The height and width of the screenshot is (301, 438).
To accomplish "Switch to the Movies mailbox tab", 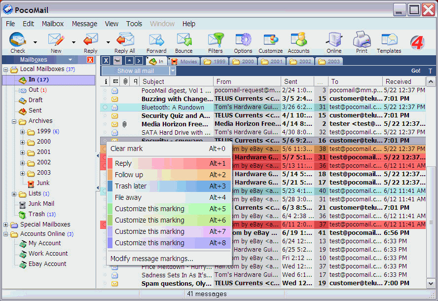I will pyautogui.click(x=184, y=61).
